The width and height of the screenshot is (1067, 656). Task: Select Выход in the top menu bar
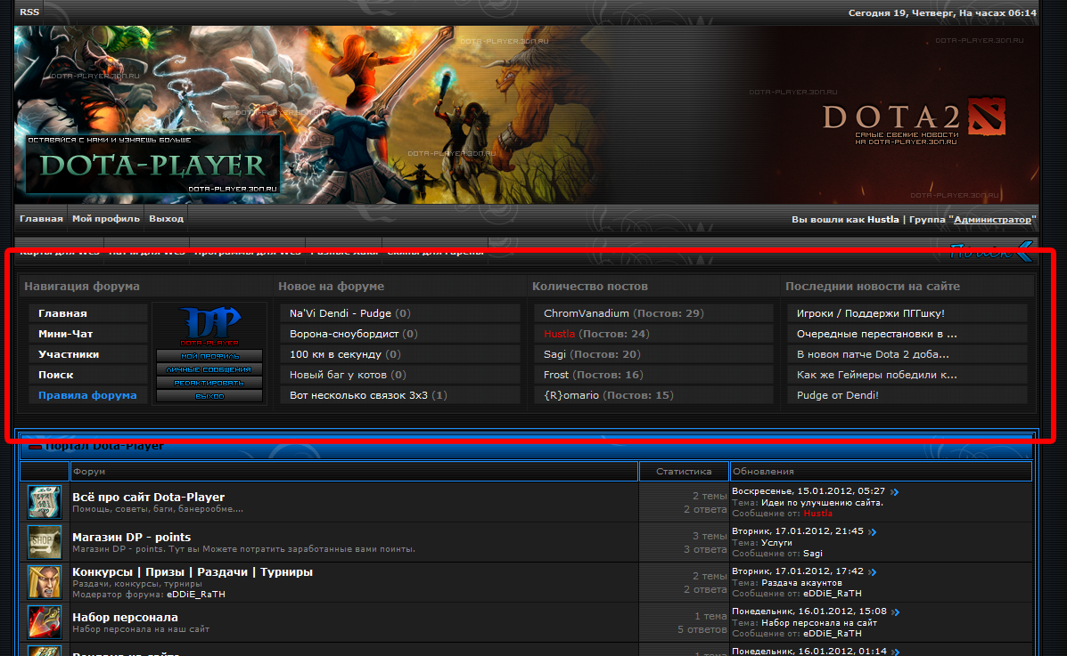pos(166,219)
